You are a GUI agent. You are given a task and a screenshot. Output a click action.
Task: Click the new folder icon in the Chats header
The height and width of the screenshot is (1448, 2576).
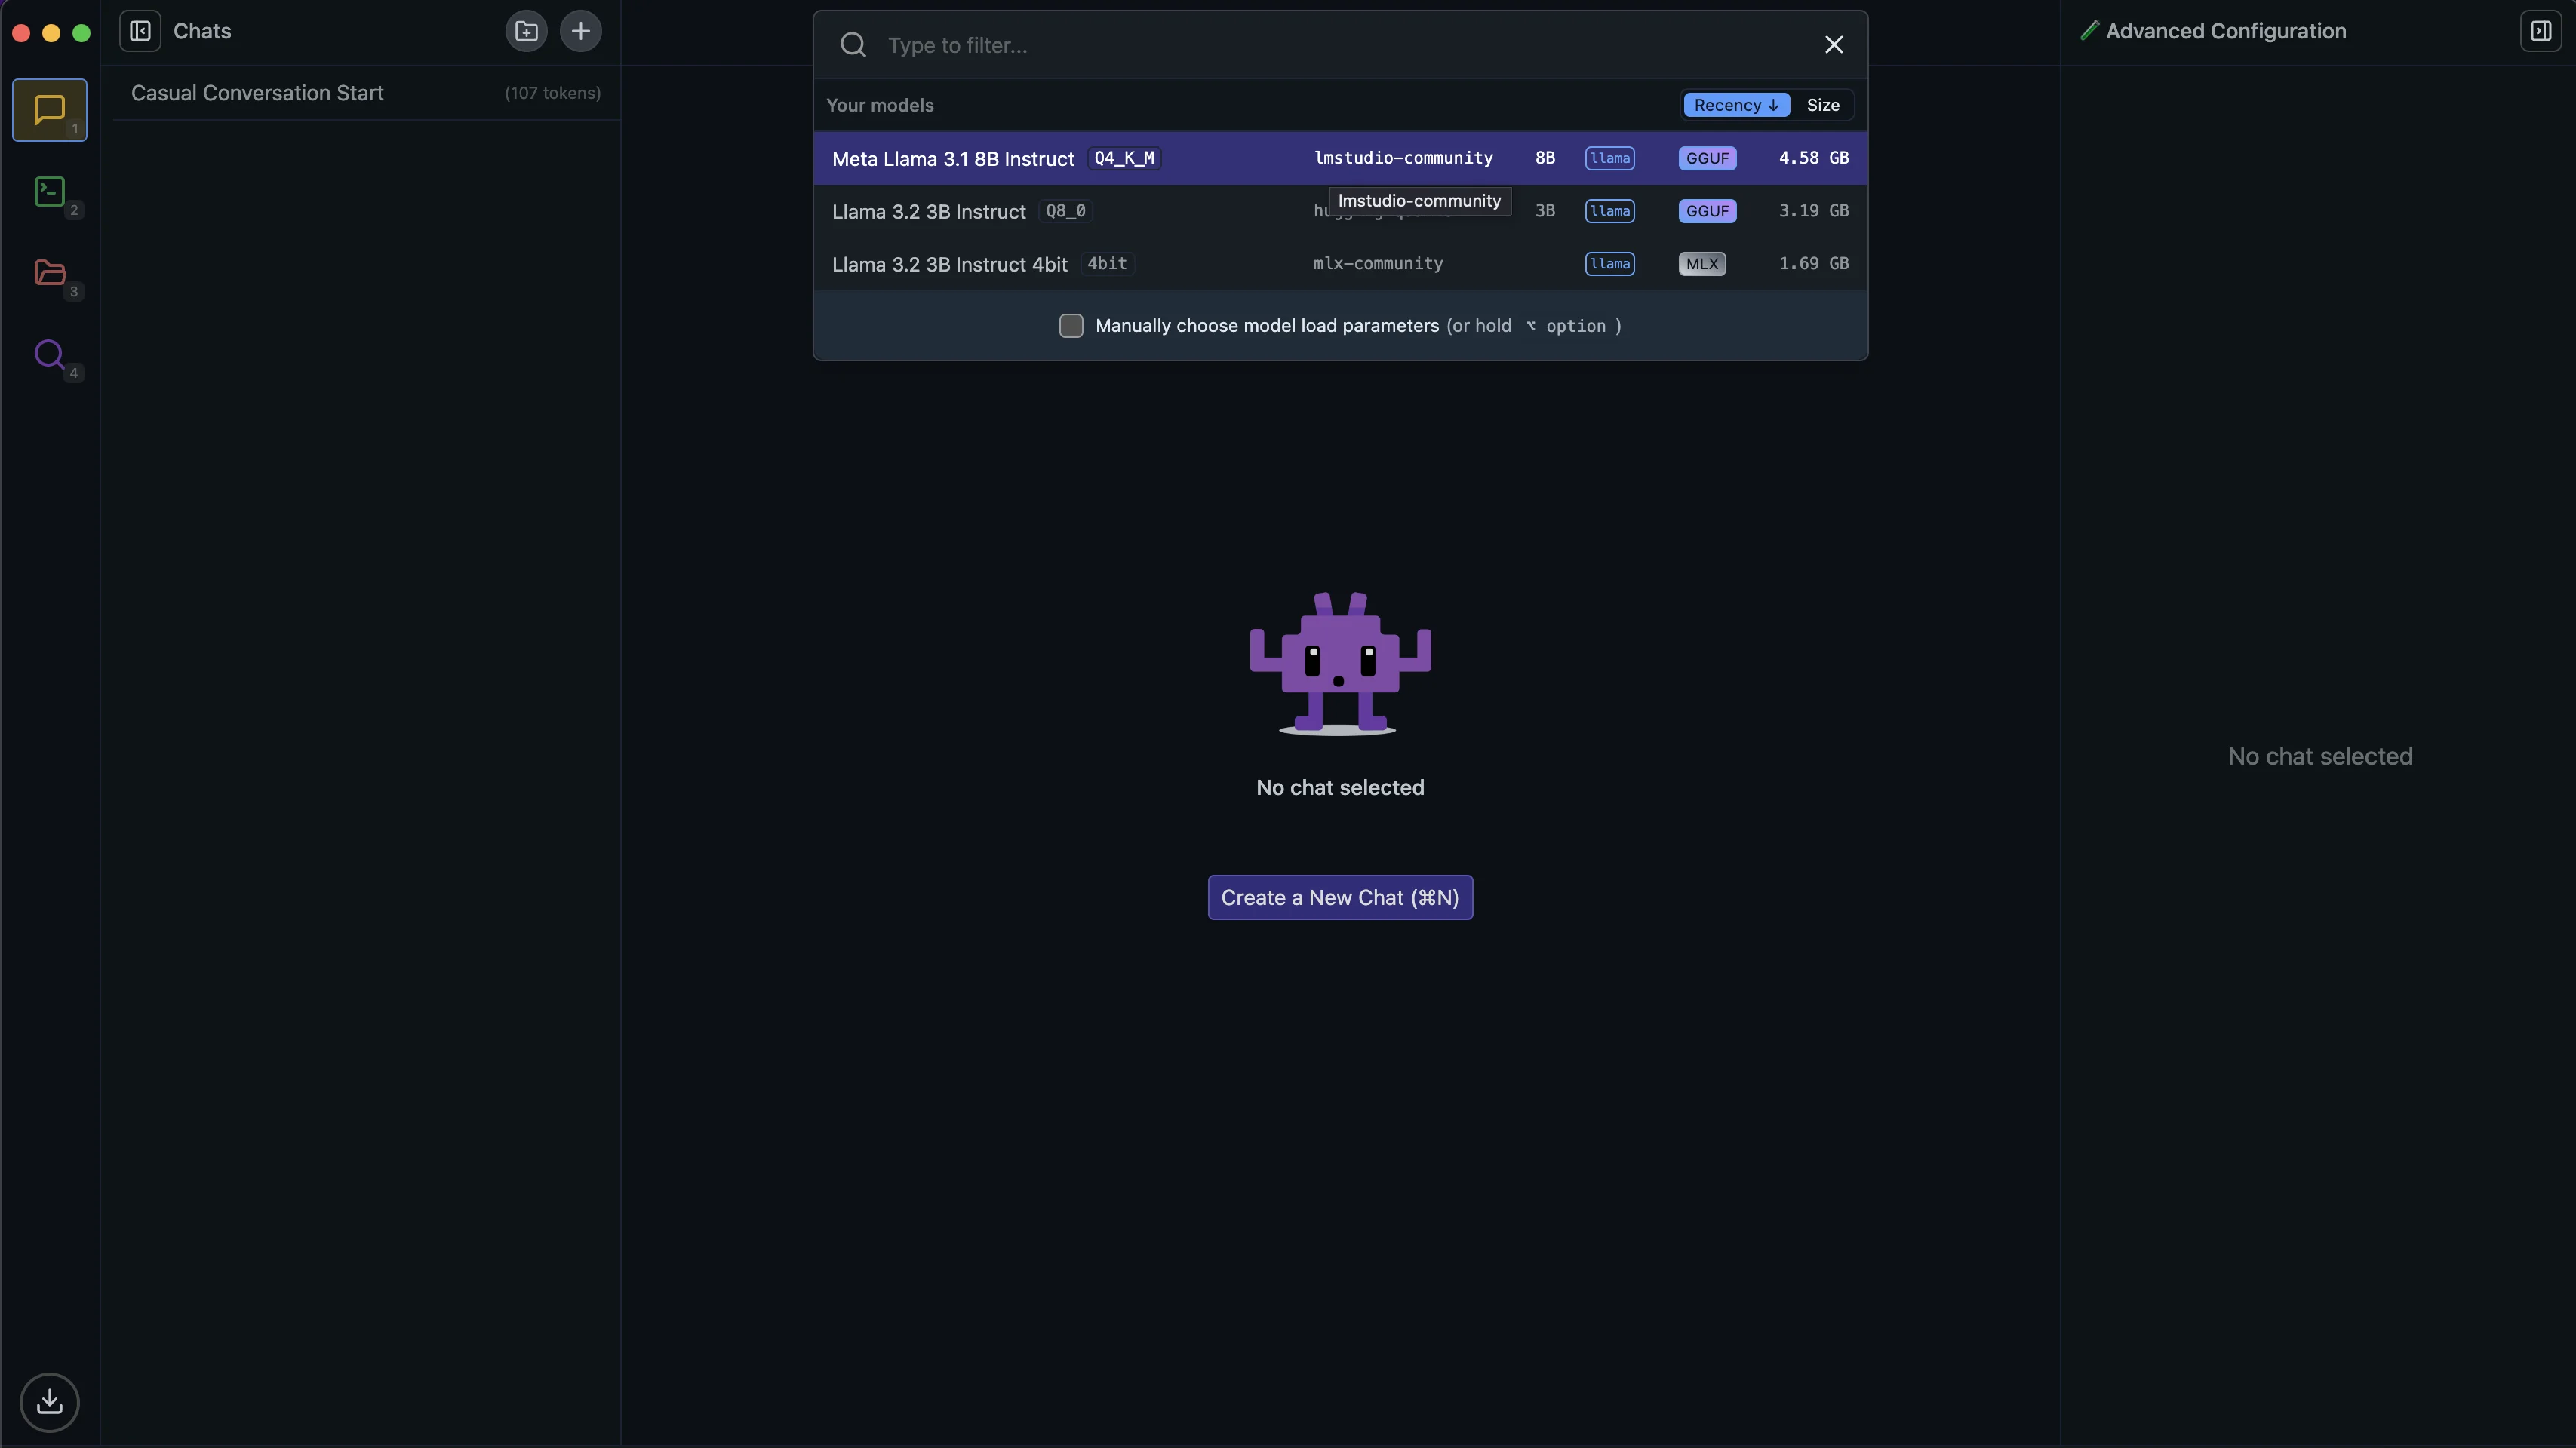(526, 31)
